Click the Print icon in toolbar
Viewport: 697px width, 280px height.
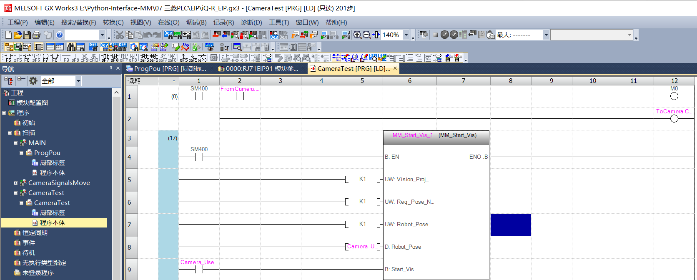pos(36,35)
